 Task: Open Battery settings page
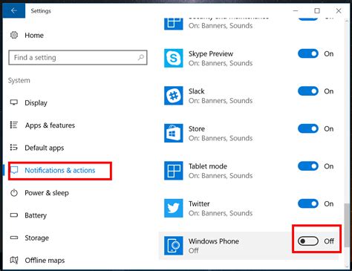[x=36, y=215]
